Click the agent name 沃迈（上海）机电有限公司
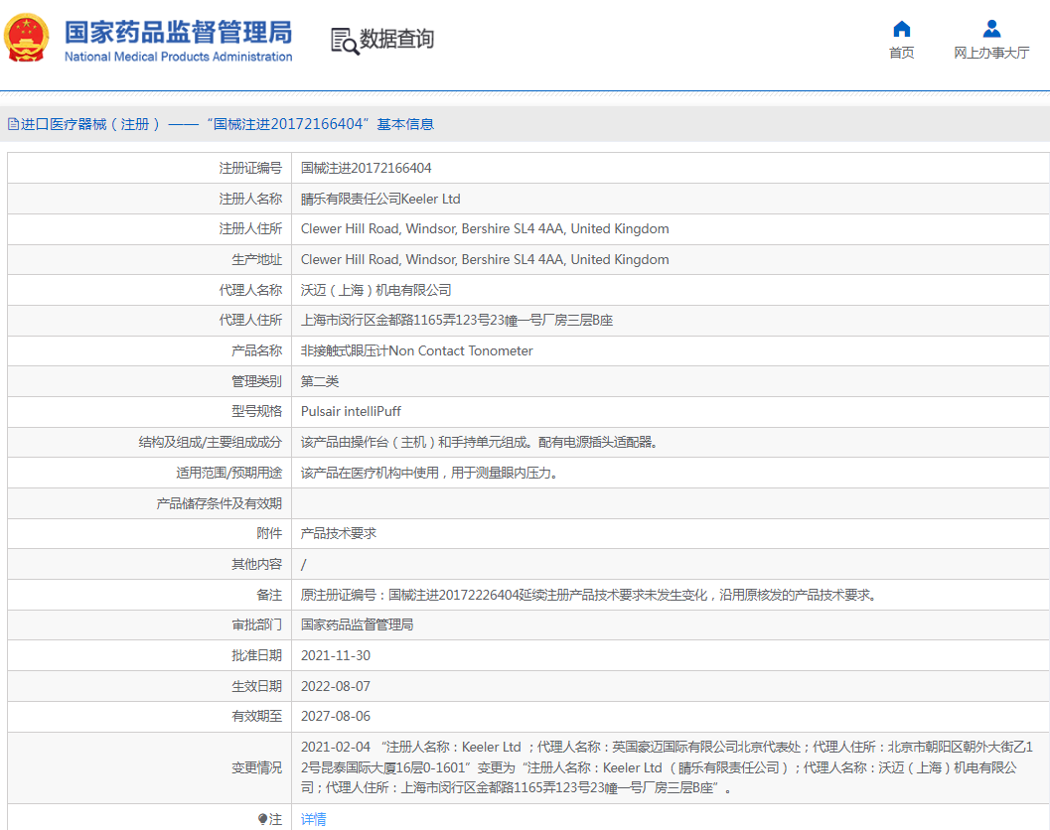This screenshot has height=830, width=1050. (x=375, y=290)
